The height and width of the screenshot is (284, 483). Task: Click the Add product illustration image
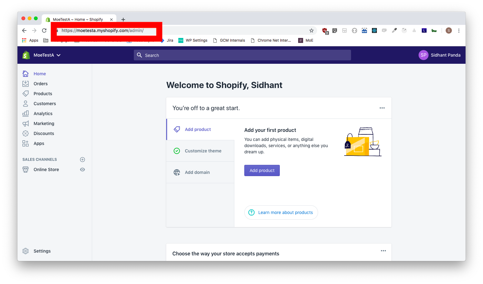coord(363,142)
